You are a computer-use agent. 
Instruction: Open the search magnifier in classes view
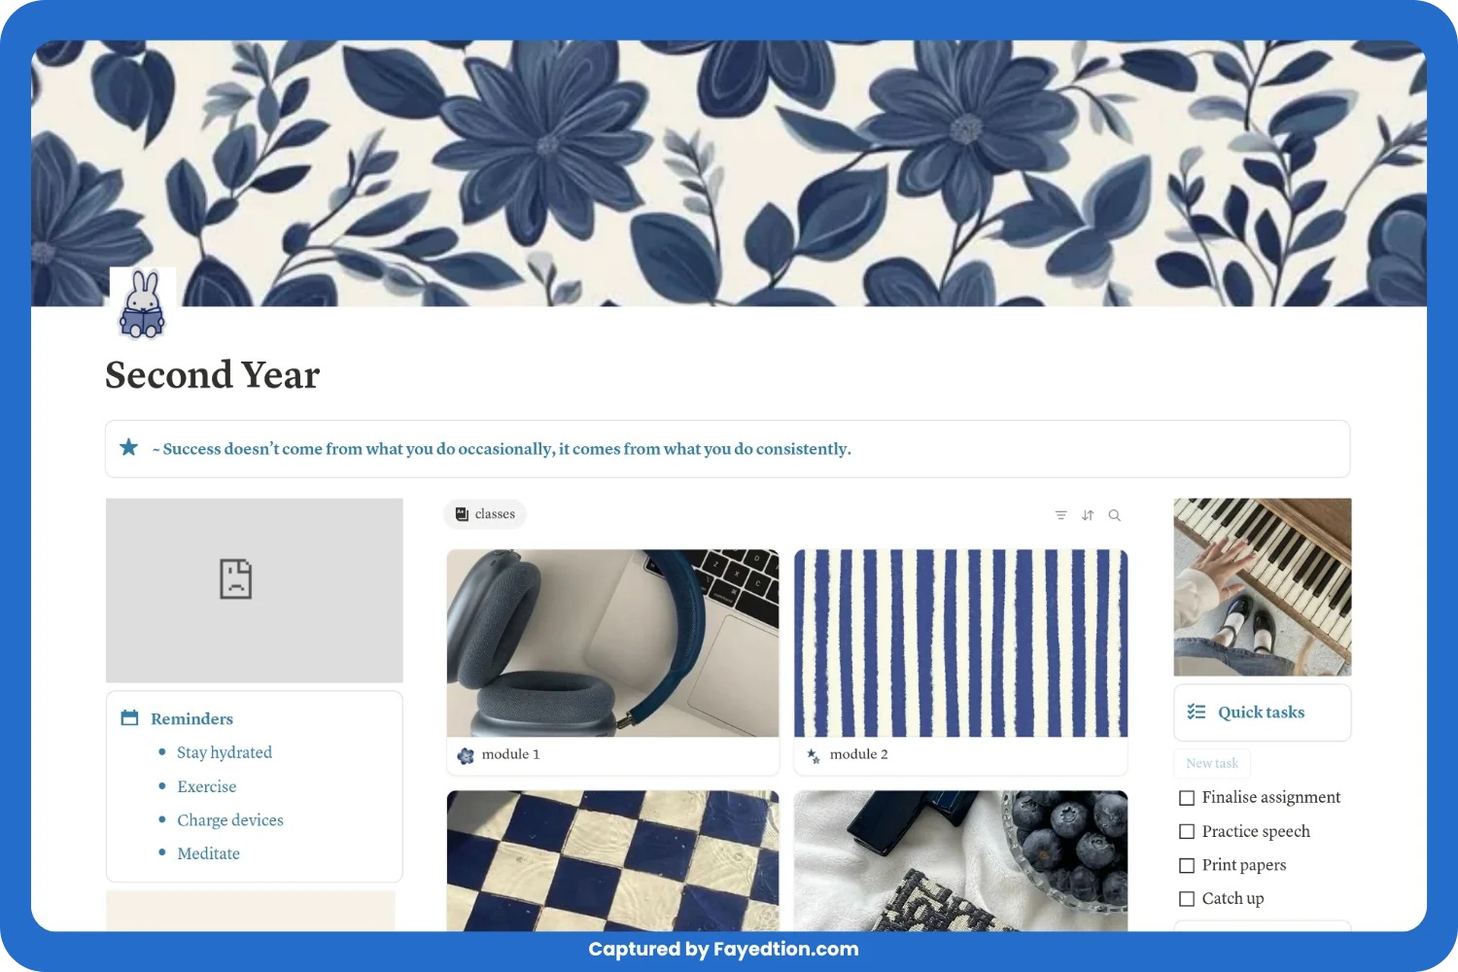[1115, 515]
